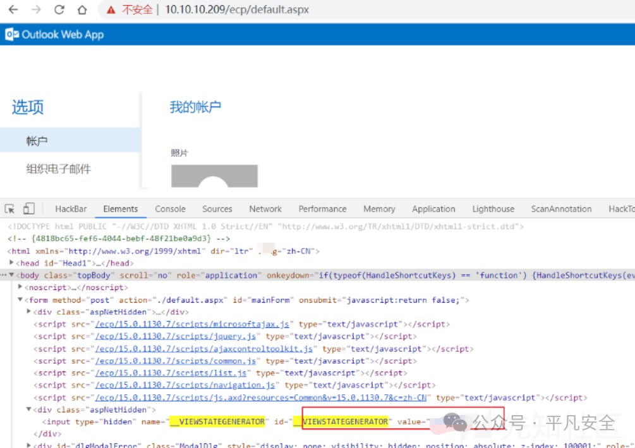Click the browser forward arrow

pyautogui.click(x=37, y=9)
